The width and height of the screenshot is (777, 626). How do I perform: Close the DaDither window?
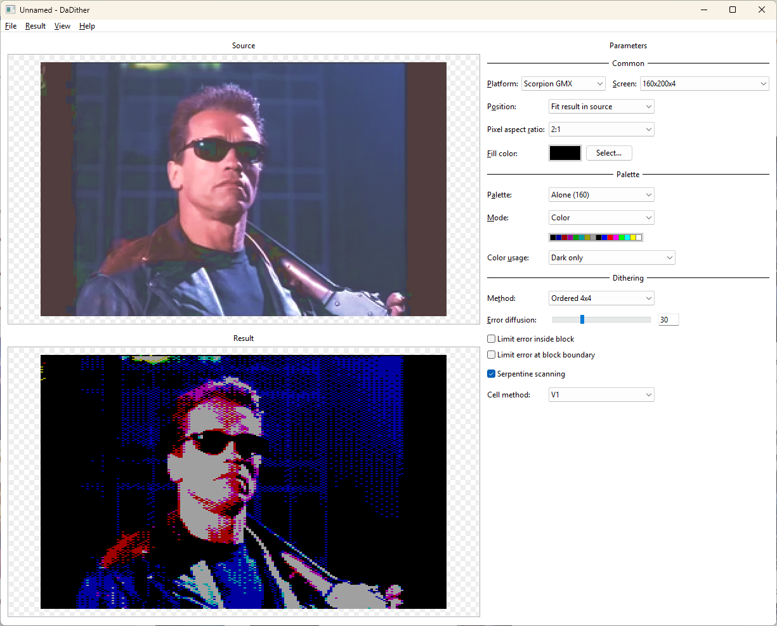click(x=762, y=10)
